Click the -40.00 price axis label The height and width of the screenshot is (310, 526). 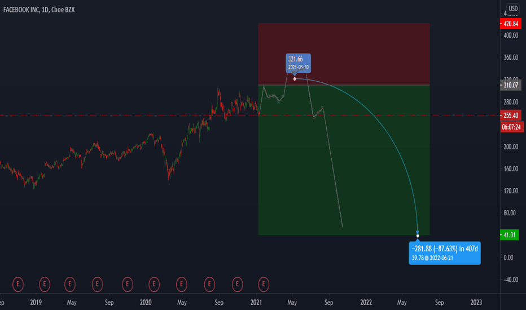point(511,280)
